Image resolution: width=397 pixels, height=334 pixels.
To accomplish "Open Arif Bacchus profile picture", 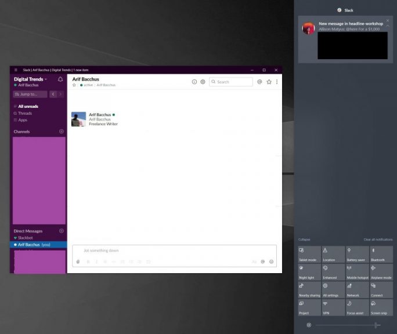I will 78,119.
